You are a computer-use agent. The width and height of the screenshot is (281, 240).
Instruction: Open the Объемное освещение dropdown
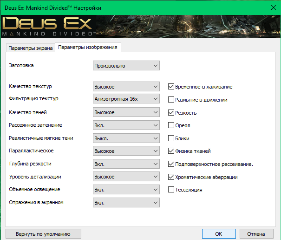[126, 190]
